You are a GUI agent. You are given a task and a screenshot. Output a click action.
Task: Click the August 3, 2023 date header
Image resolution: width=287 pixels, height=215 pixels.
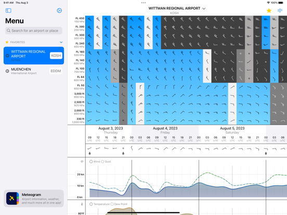coord(111,128)
